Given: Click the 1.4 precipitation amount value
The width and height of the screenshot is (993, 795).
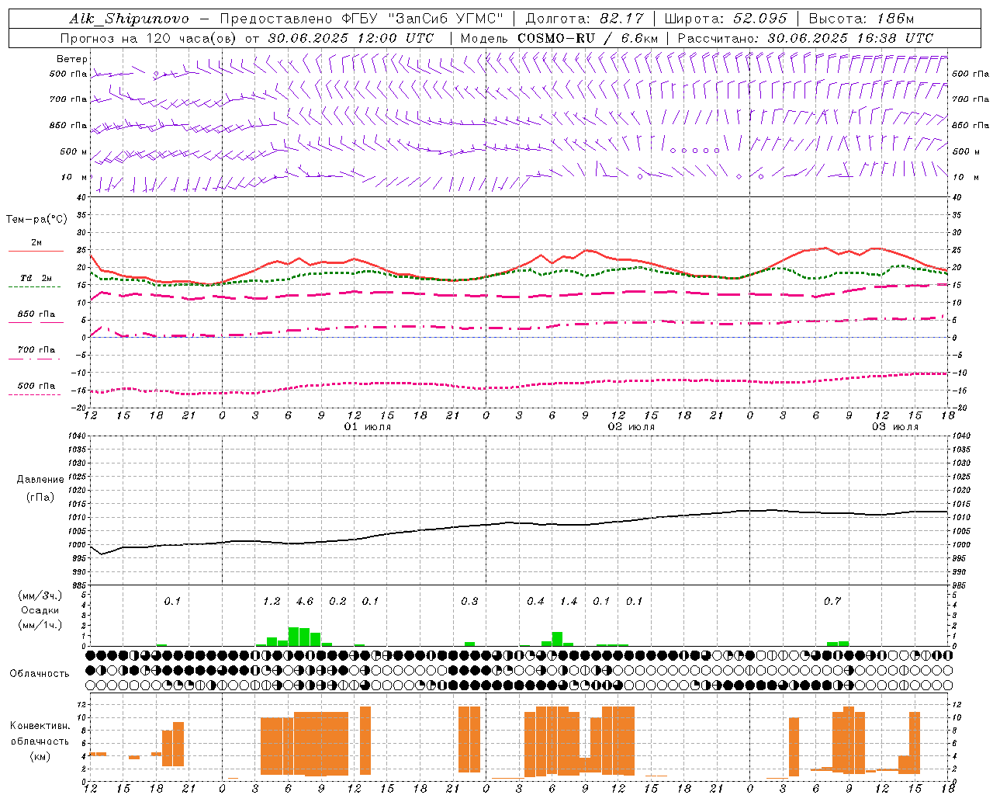Looking at the screenshot, I should click(569, 602).
